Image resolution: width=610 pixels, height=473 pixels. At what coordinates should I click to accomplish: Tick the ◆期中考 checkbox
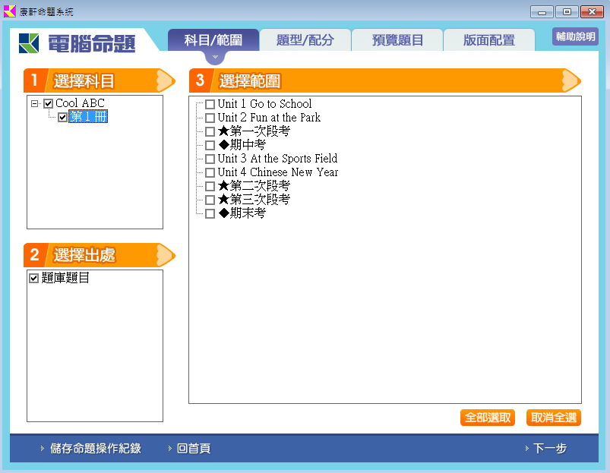tap(210, 145)
